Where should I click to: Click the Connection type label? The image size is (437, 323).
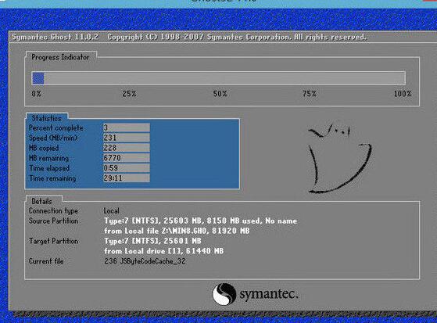[53, 211]
